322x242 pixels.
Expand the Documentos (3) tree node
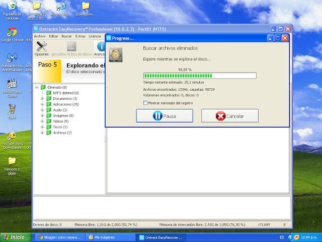(x=42, y=99)
